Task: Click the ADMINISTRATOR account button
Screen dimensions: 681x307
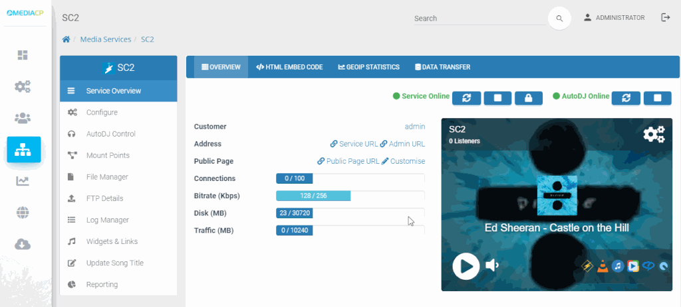Action: pos(614,18)
